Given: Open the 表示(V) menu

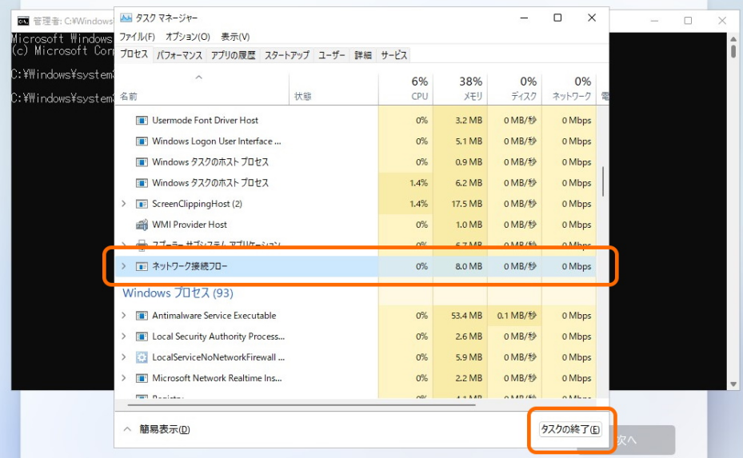Looking at the screenshot, I should tap(235, 37).
